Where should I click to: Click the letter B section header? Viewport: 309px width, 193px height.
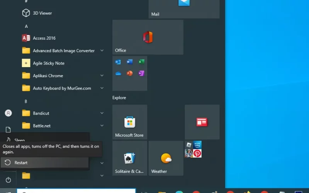[x=26, y=102]
